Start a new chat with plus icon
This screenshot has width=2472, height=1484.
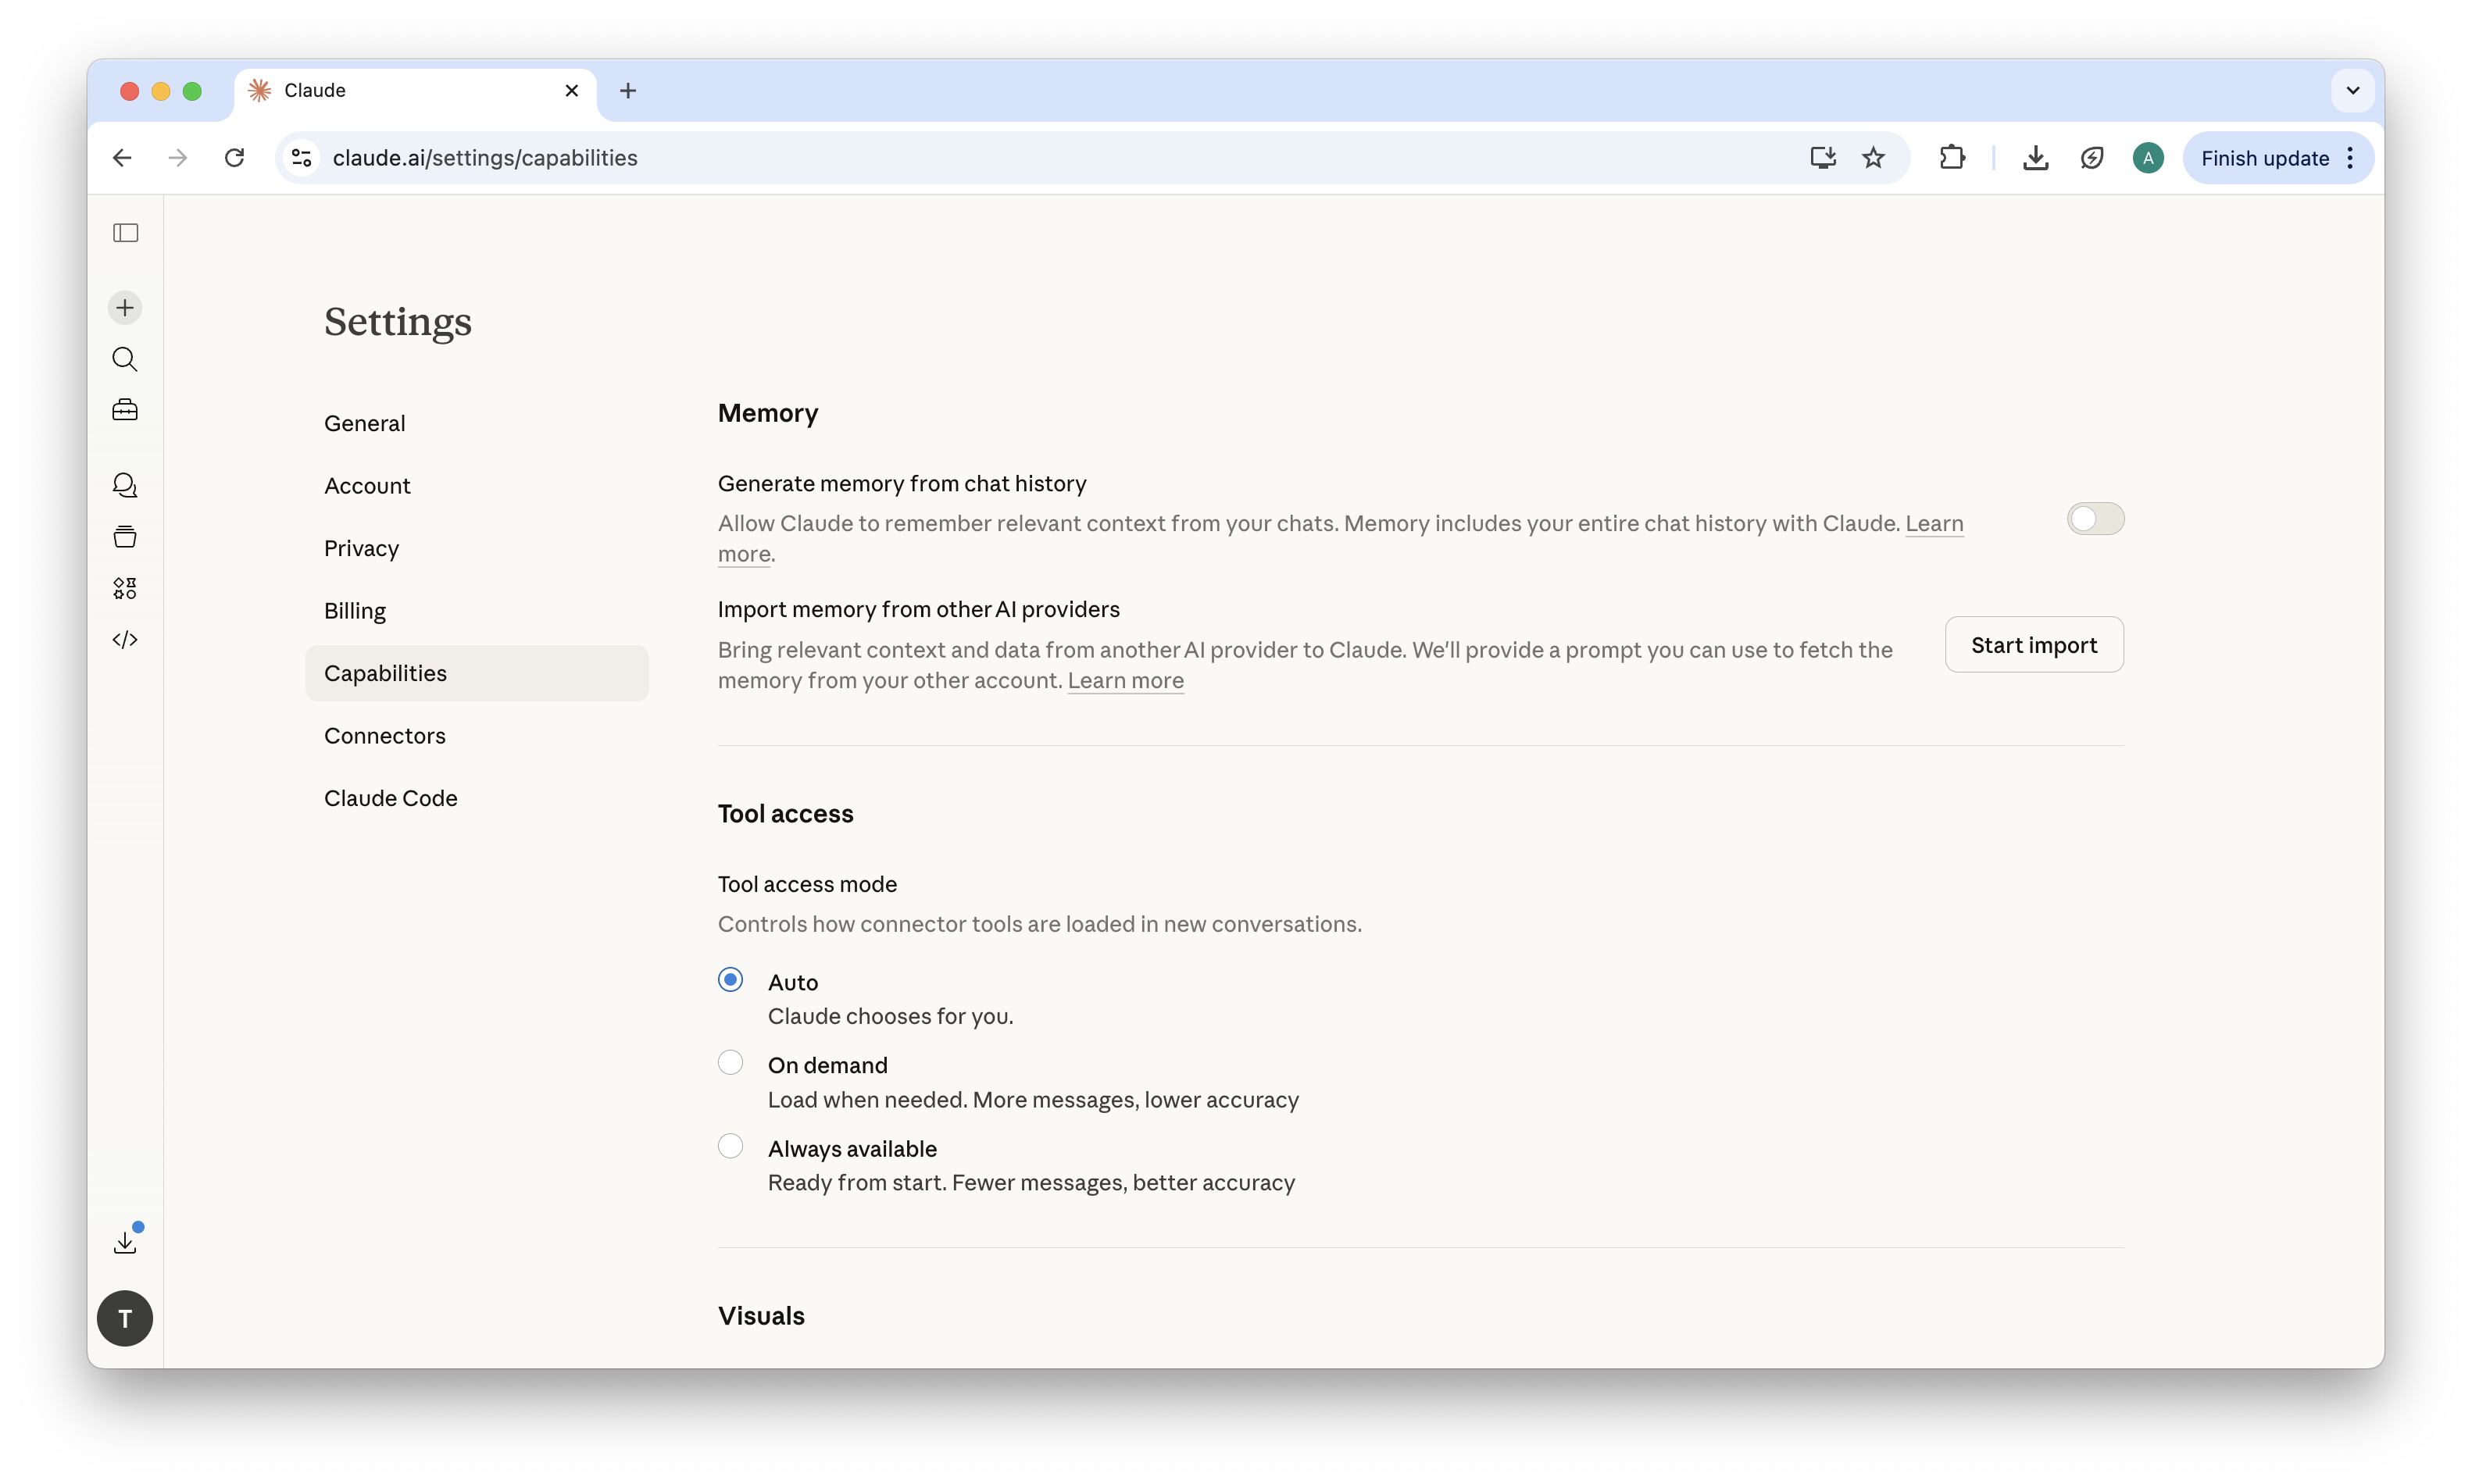point(125,307)
